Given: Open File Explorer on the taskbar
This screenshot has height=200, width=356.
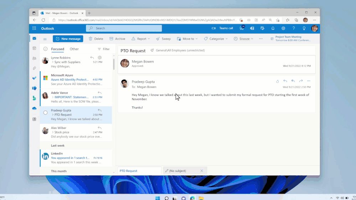Looking at the screenshot, I should 201,198.
